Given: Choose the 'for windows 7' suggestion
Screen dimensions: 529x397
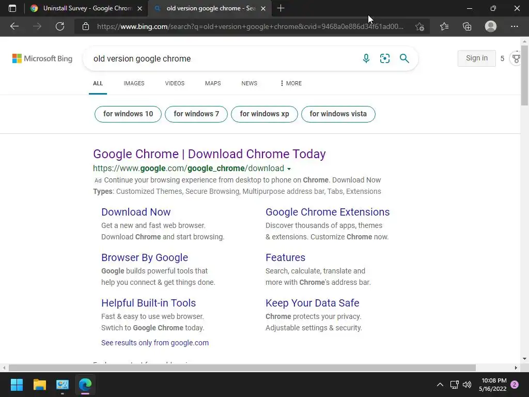Looking at the screenshot, I should tap(196, 114).
